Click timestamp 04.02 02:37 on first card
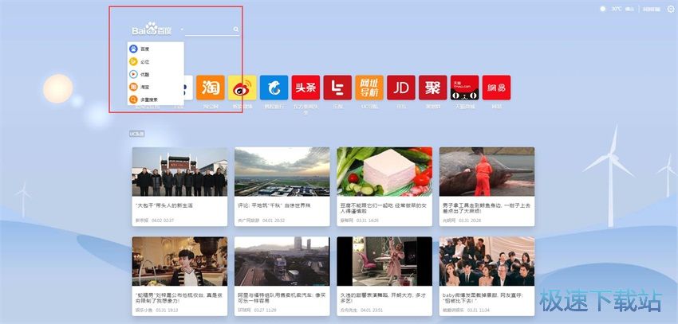Image resolution: width=678 pixels, height=324 pixels. [x=163, y=220]
